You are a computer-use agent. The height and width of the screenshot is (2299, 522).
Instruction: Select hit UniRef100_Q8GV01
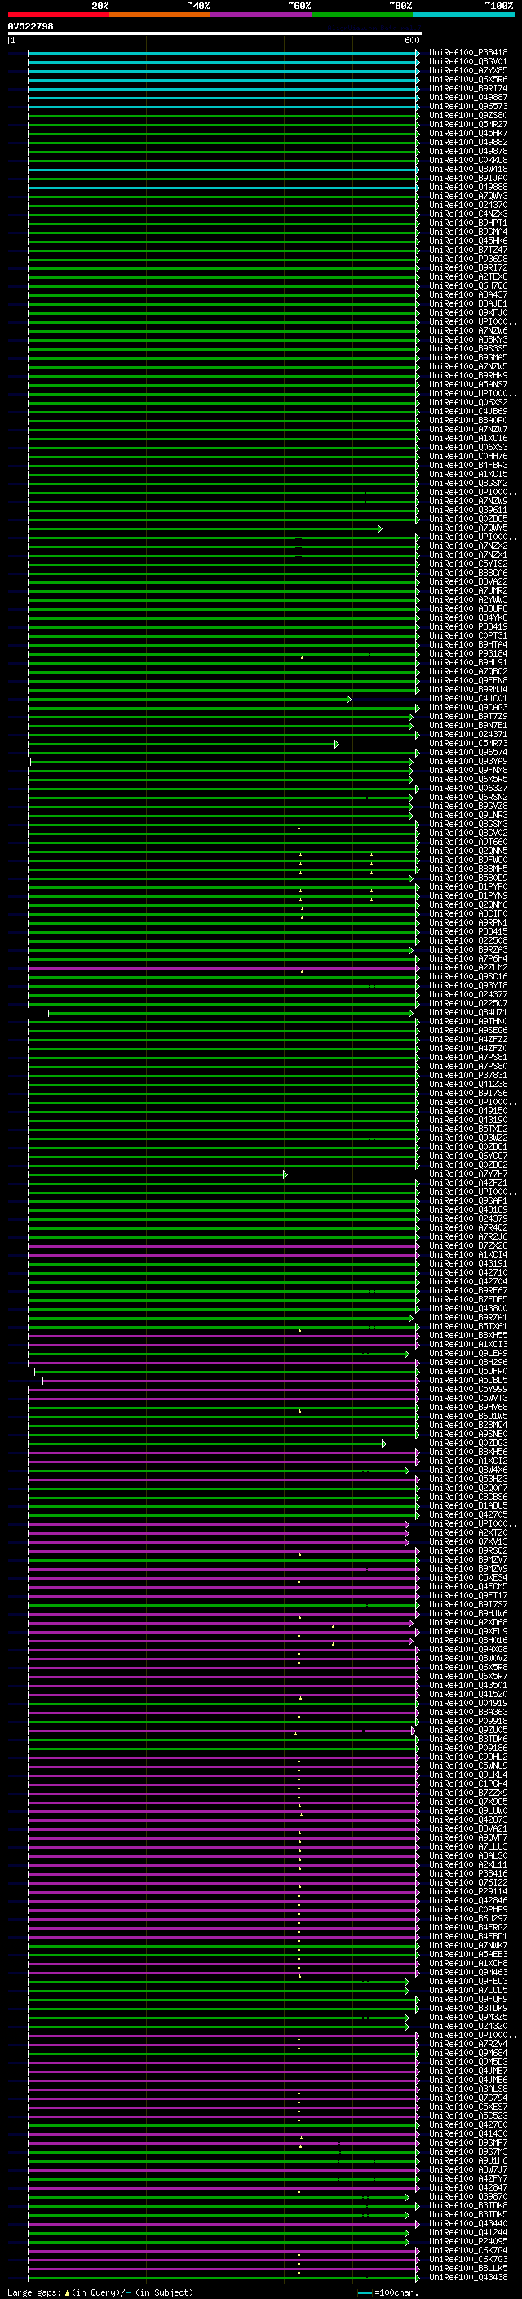click(x=467, y=62)
